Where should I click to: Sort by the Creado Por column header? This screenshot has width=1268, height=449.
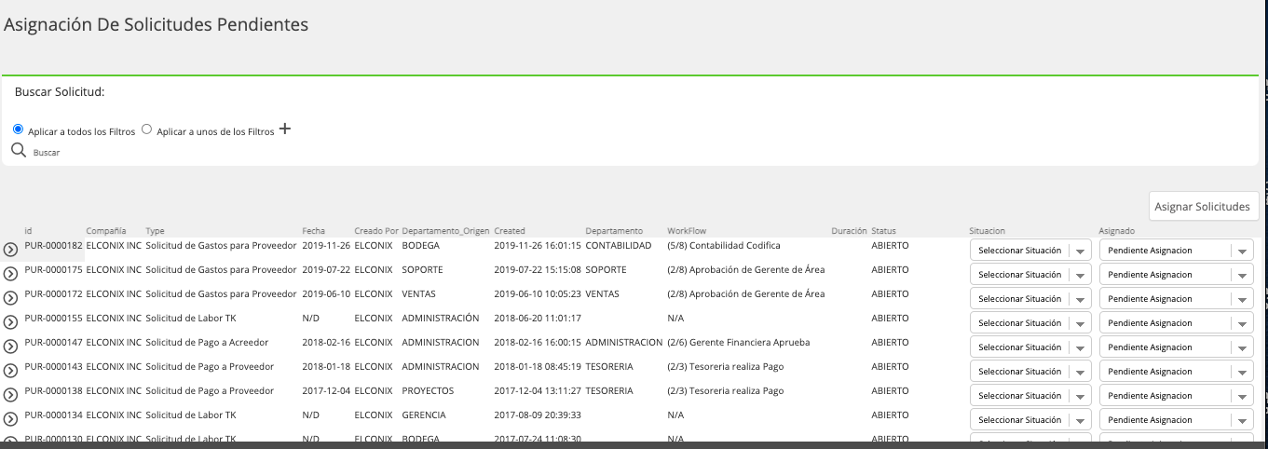tap(376, 230)
